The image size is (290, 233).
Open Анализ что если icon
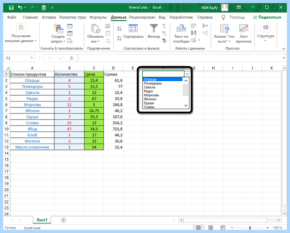(224, 29)
